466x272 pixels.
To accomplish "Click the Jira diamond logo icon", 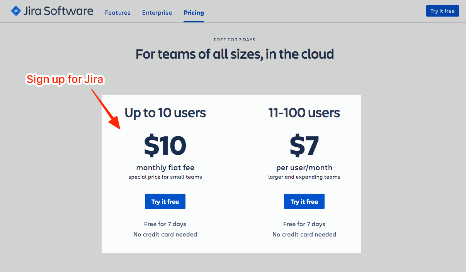I will pyautogui.click(x=16, y=11).
